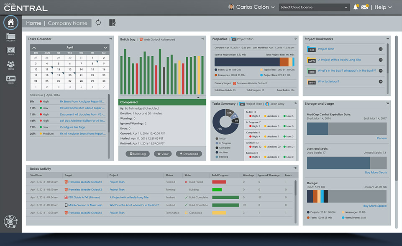Open the notifications bell icon
Image resolution: width=402 pixels, height=246 pixels.
pos(356,7)
